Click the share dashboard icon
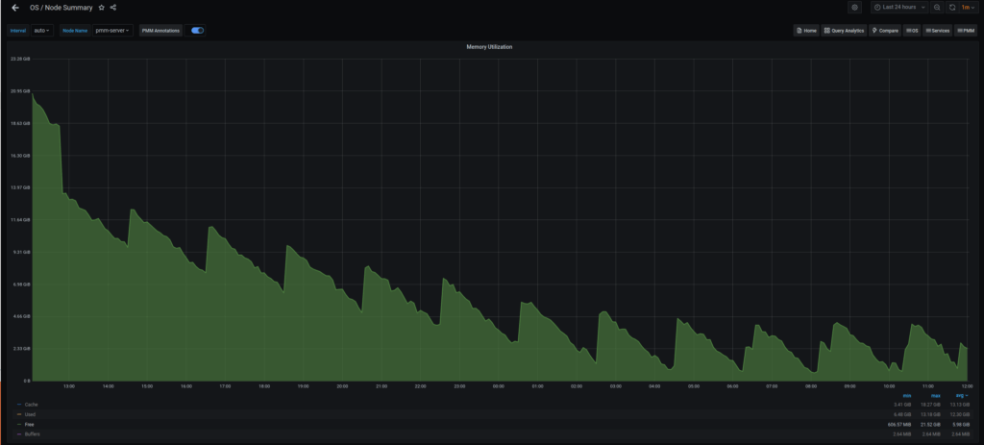This screenshot has height=445, width=984. point(113,8)
